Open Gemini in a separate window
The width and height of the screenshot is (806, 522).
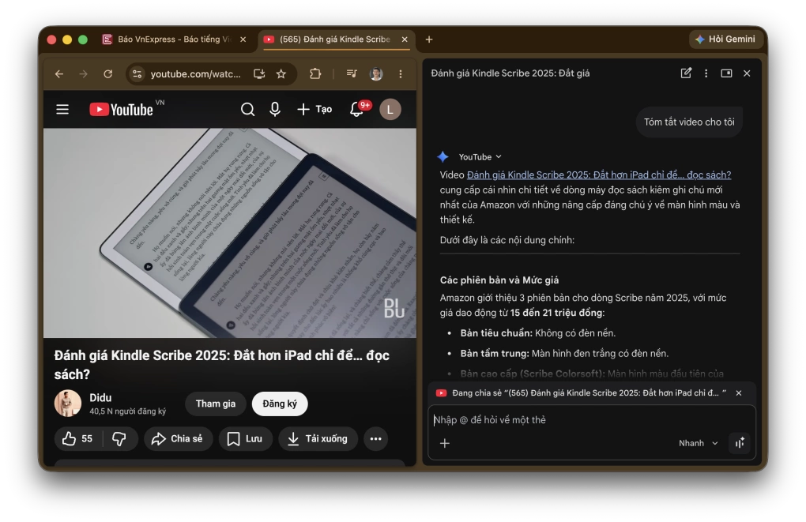(x=725, y=73)
